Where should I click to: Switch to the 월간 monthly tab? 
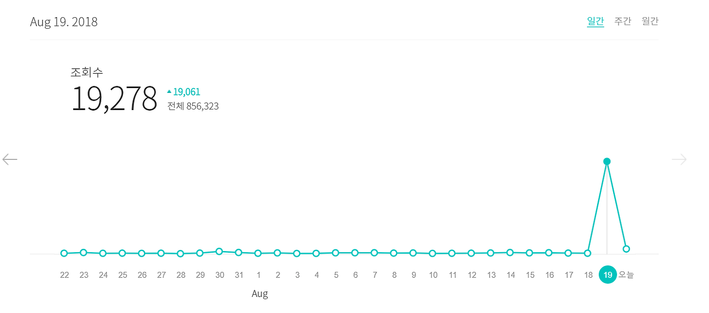(650, 21)
